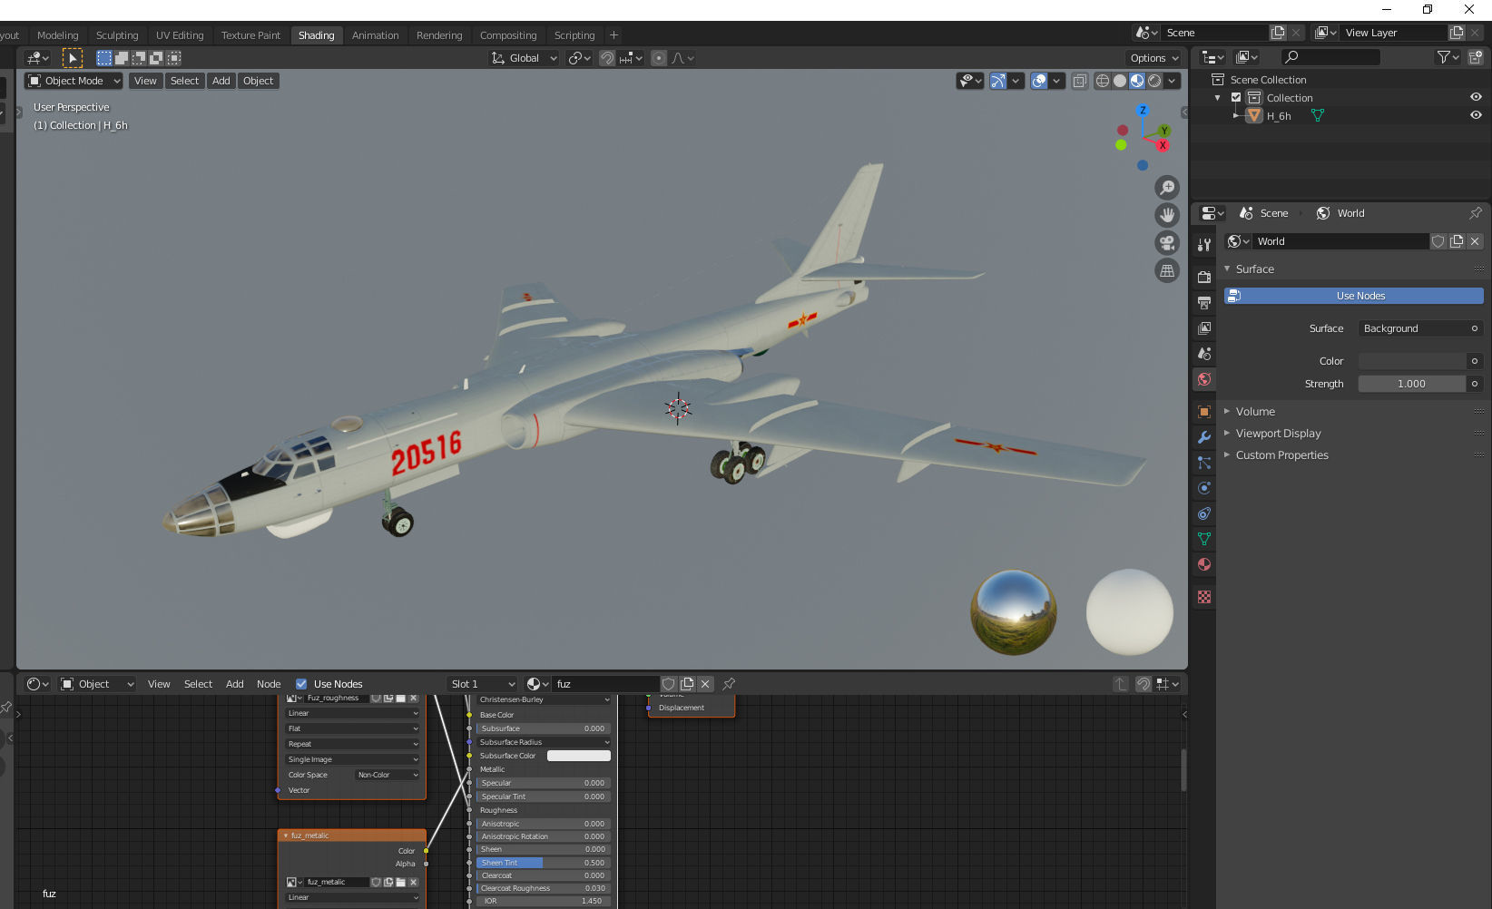Image resolution: width=1492 pixels, height=909 pixels.
Task: Switch to Animation workspace tab
Action: 375,35
